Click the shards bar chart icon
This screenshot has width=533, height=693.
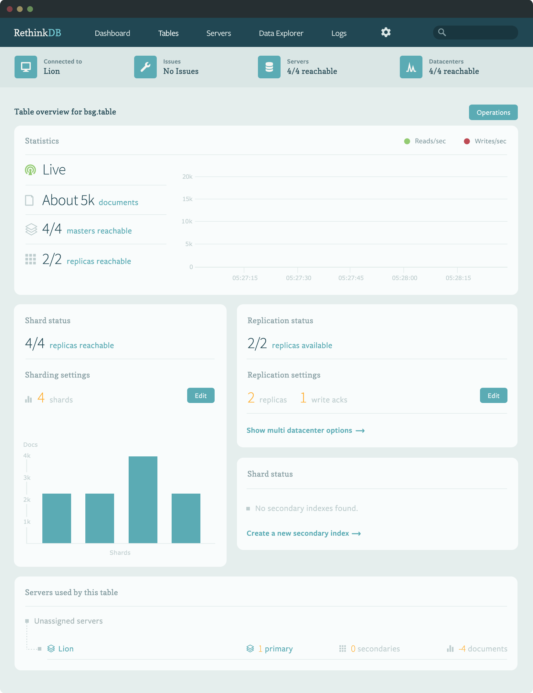click(x=28, y=399)
